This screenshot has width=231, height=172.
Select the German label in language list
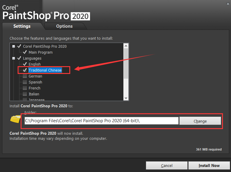tap(35, 76)
